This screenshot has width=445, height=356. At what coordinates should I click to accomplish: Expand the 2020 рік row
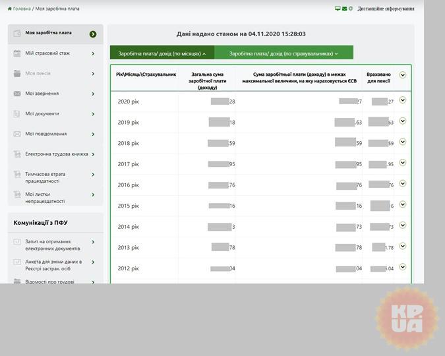[402, 100]
